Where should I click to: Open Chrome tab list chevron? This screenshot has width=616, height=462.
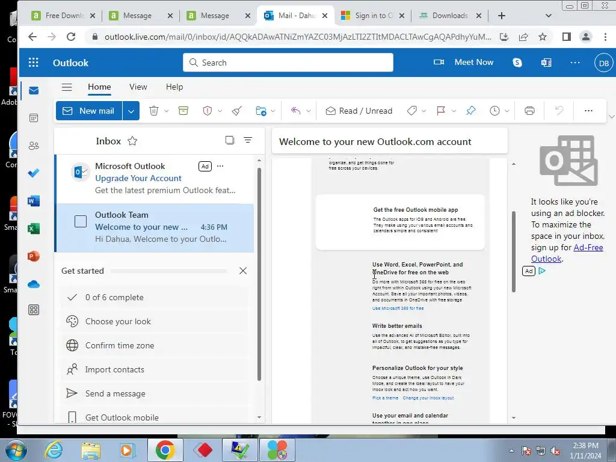[549, 16]
